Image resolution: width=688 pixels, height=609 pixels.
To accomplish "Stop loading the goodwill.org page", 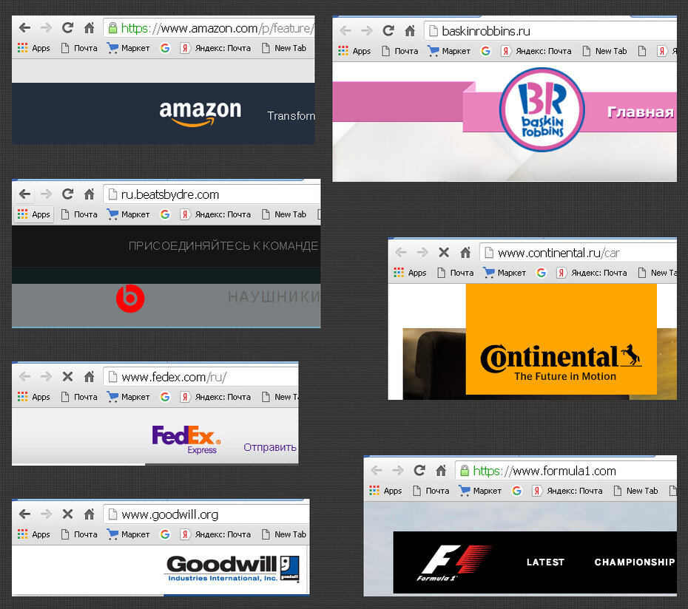I will click(67, 514).
